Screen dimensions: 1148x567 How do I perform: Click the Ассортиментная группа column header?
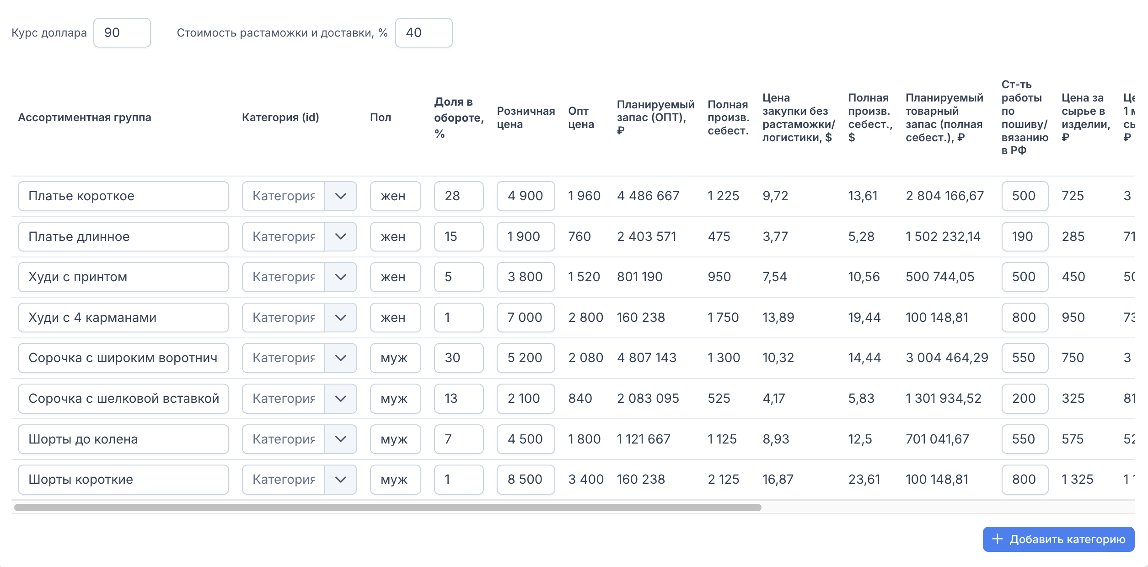click(85, 118)
